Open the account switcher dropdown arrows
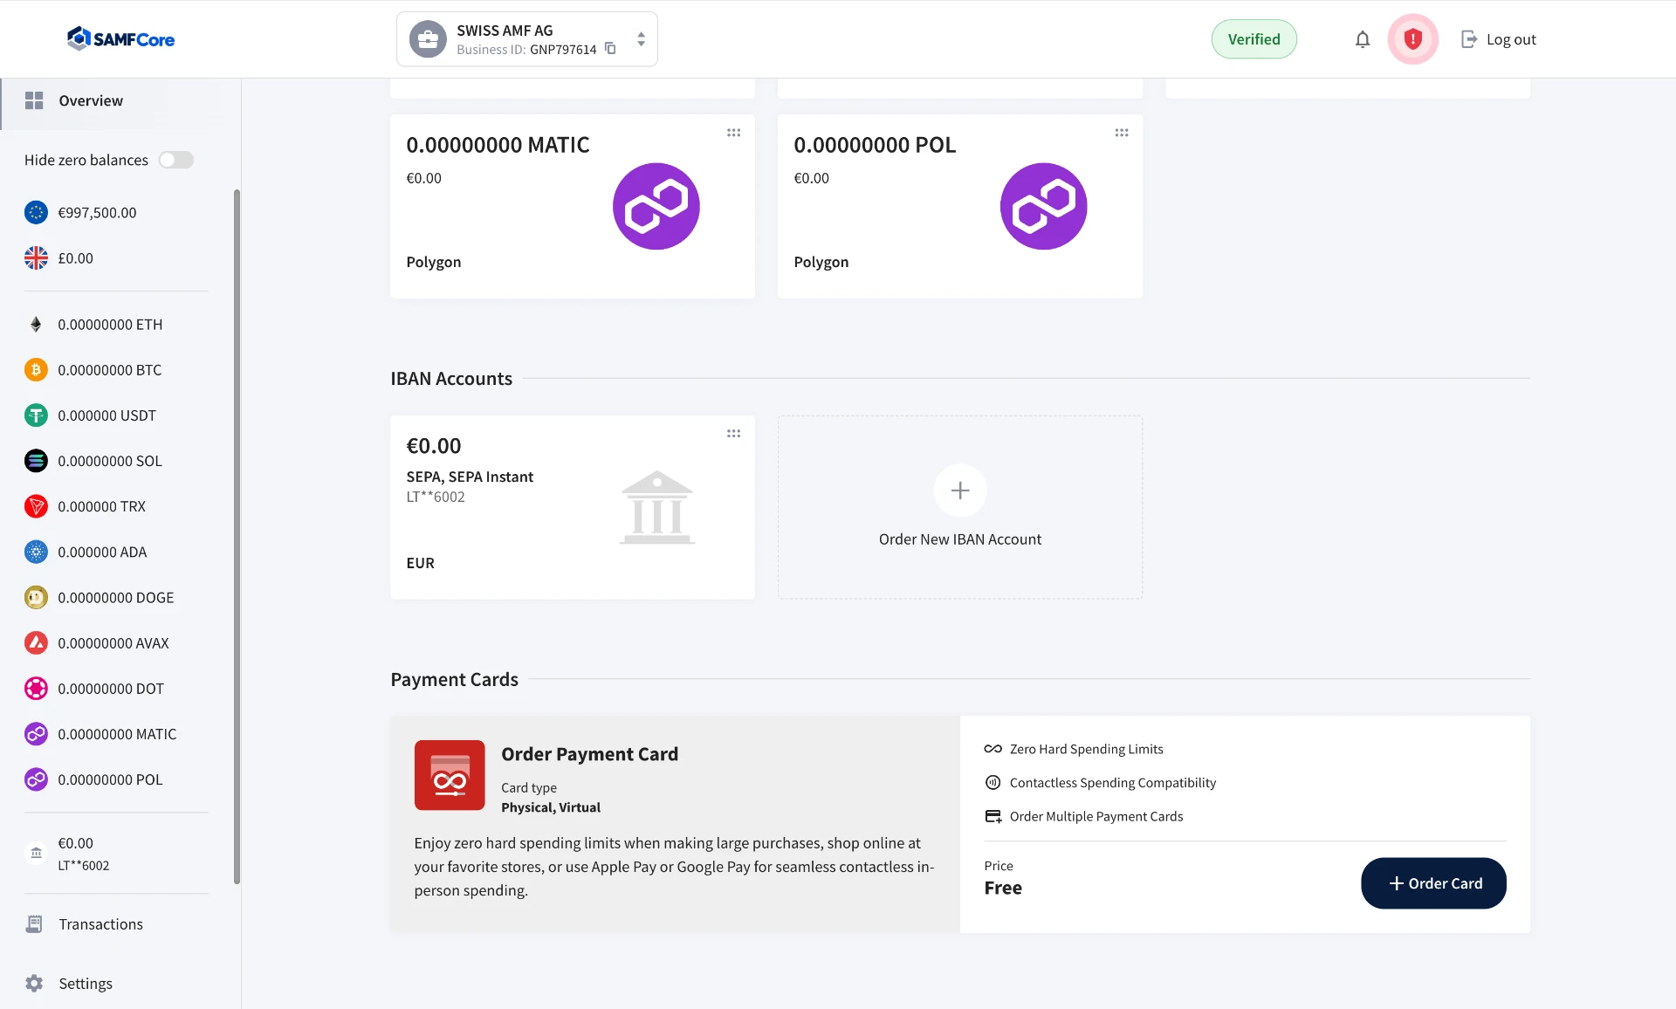Image resolution: width=1676 pixels, height=1009 pixels. [x=641, y=39]
